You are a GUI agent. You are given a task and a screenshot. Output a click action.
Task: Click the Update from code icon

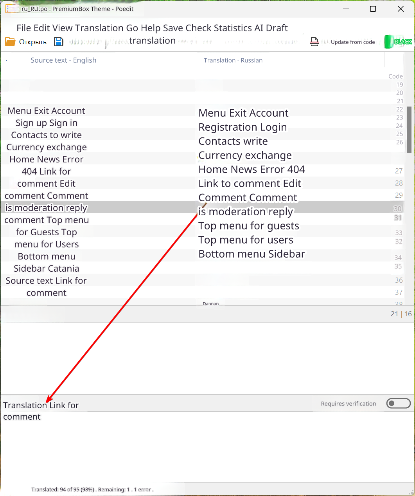[314, 41]
